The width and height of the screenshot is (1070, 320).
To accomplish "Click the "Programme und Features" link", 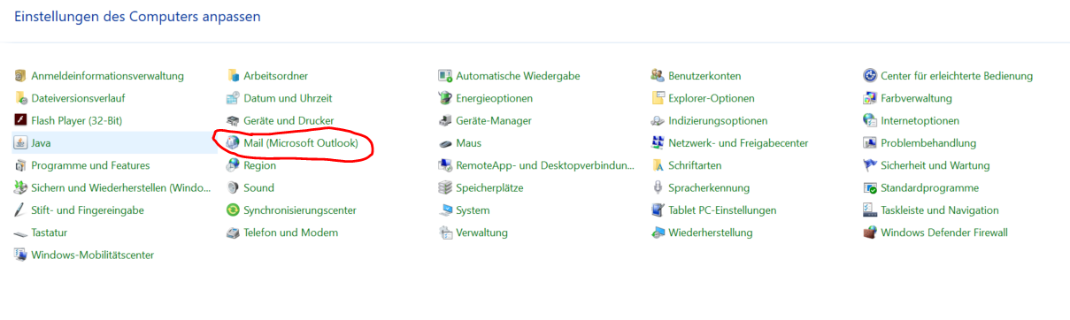I will pos(90,165).
